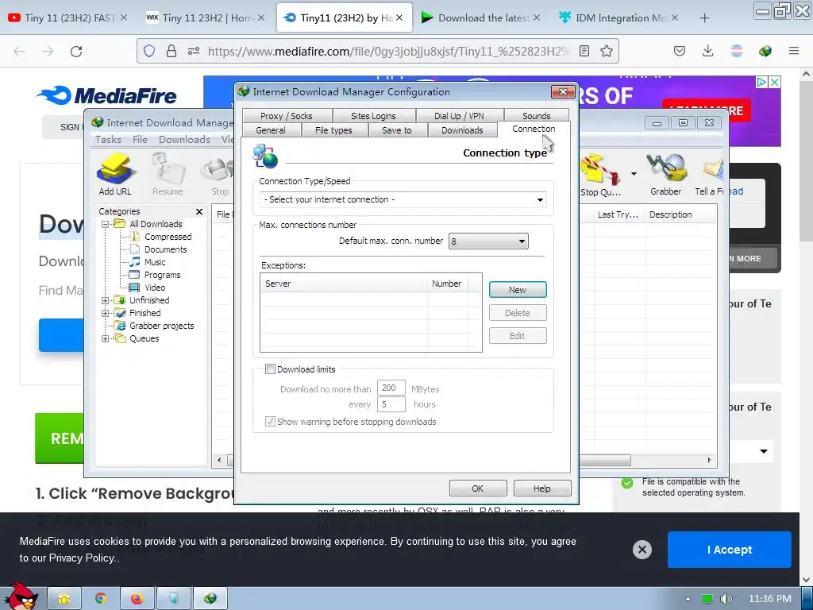
Task: Click IDM download list horizontal scrollbar
Action: coord(604,460)
